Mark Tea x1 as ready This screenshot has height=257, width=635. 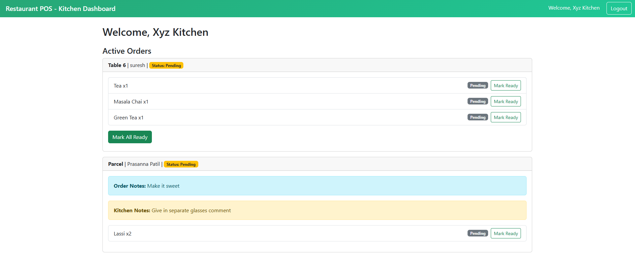pos(505,86)
